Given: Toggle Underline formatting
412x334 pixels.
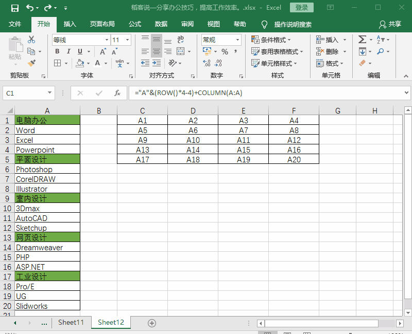Looking at the screenshot, I should [80, 51].
